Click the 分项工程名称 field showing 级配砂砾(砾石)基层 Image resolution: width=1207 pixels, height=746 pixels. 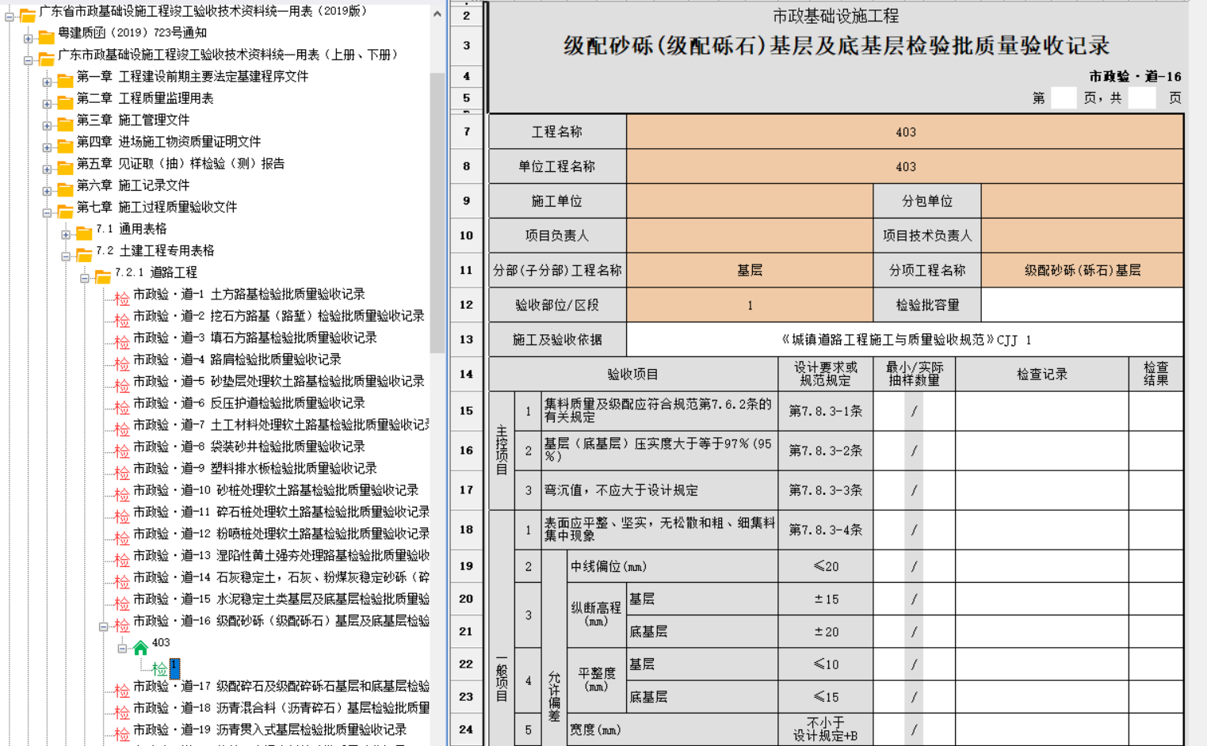[1083, 270]
